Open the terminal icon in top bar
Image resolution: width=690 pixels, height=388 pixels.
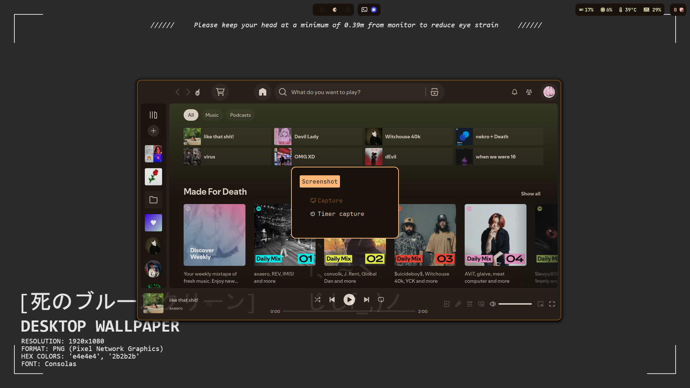pyautogui.click(x=364, y=10)
